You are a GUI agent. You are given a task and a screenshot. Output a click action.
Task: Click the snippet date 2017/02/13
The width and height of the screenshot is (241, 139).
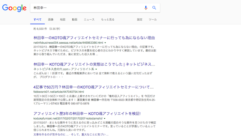tap(40, 47)
